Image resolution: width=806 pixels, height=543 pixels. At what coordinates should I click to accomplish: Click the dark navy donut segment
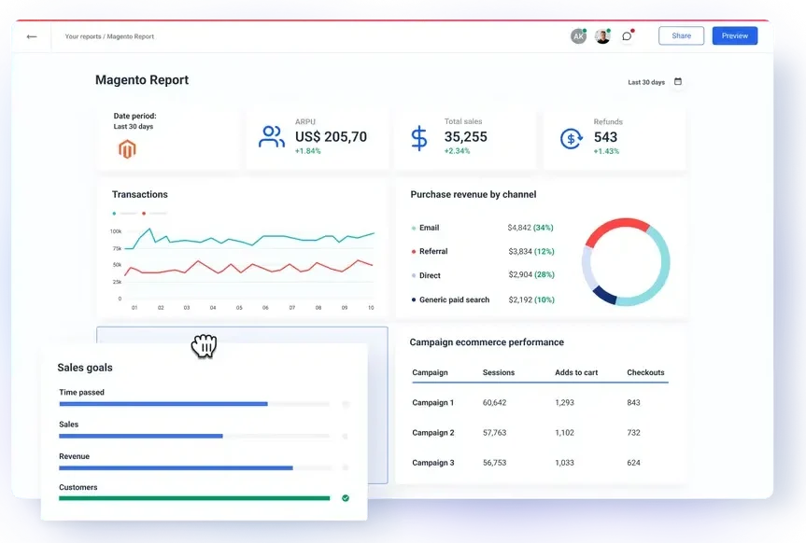(604, 295)
